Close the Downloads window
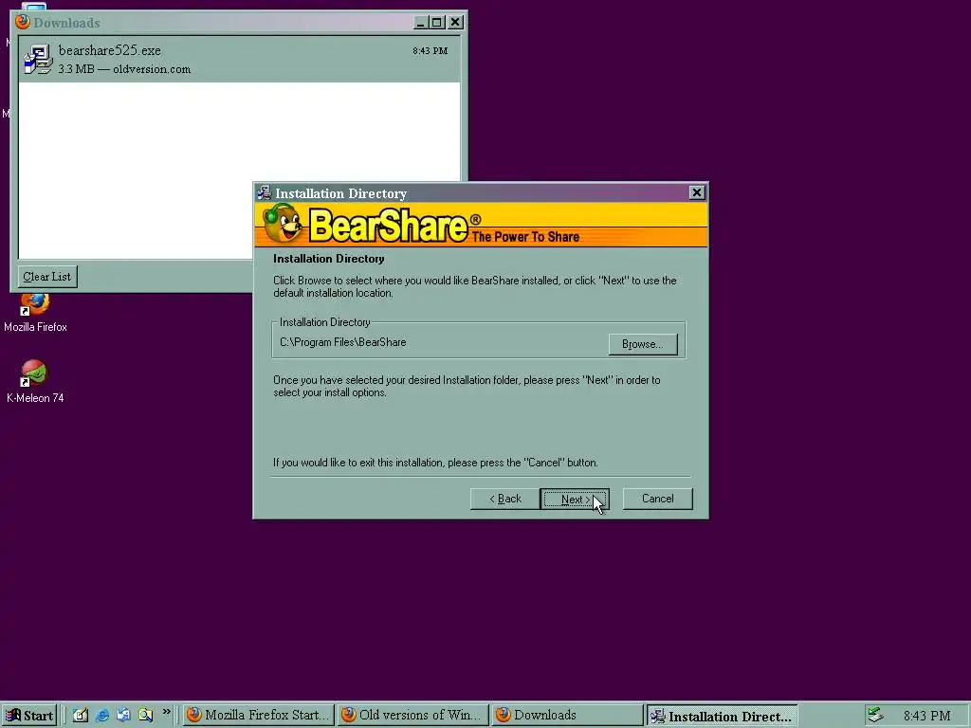The height and width of the screenshot is (728, 971). [x=455, y=23]
